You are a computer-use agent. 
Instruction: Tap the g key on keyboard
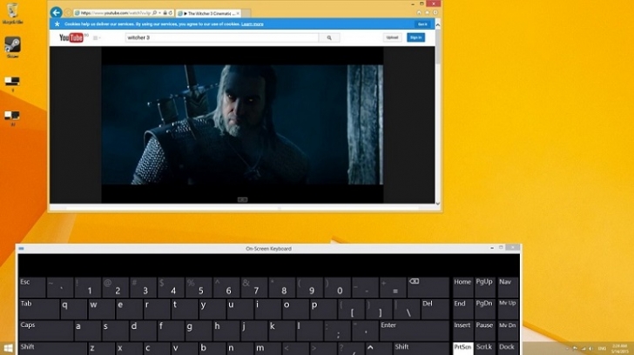click(x=198, y=331)
